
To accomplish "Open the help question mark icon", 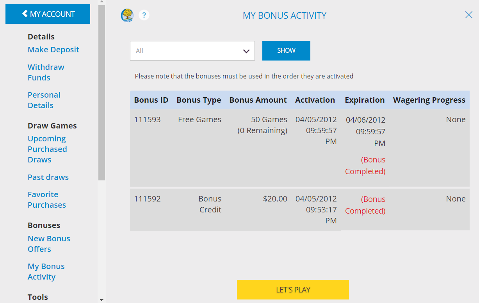I will 144,15.
